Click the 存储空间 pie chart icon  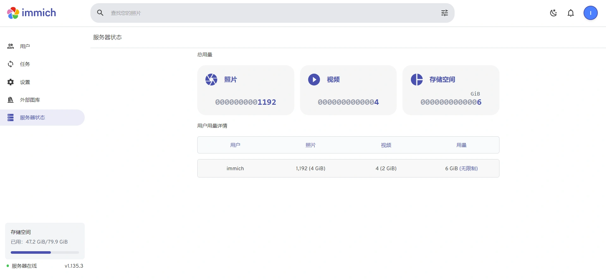(x=417, y=80)
